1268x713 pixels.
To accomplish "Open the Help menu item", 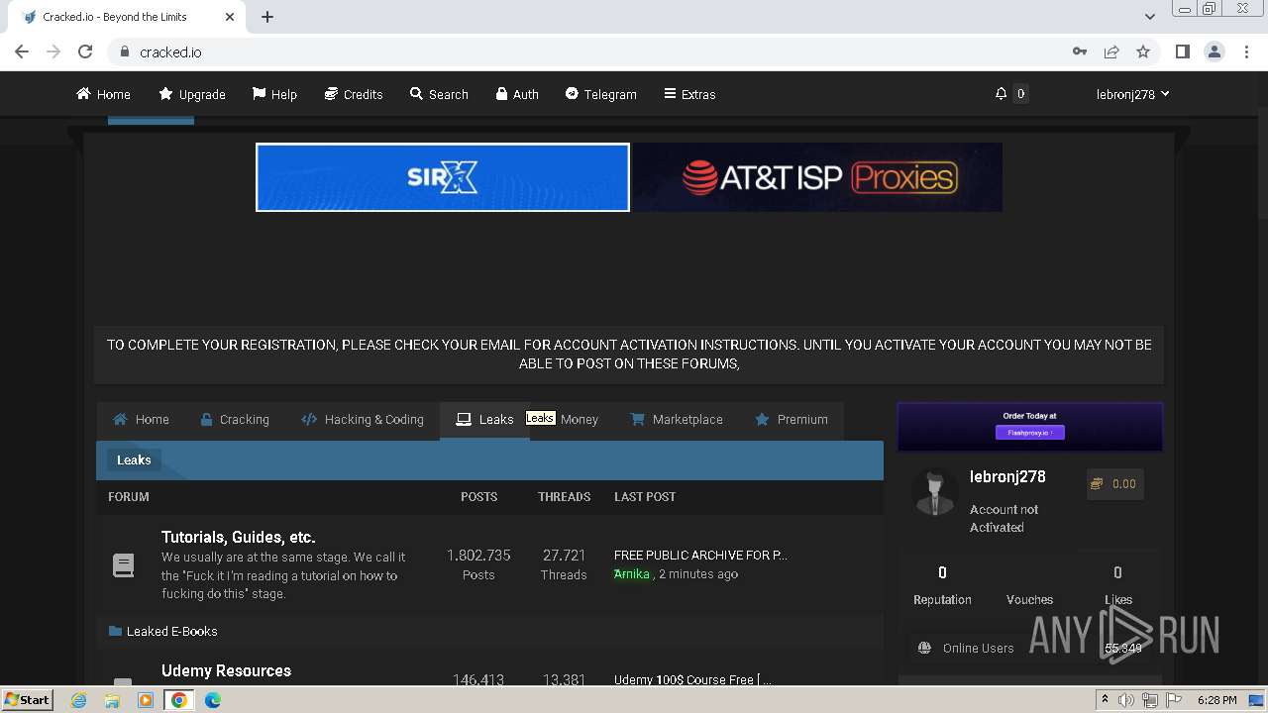I will (x=274, y=94).
